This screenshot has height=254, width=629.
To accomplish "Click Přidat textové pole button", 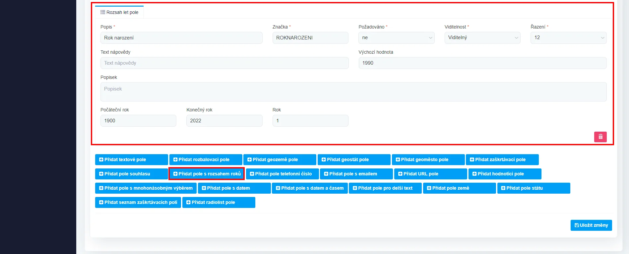I will [x=131, y=159].
